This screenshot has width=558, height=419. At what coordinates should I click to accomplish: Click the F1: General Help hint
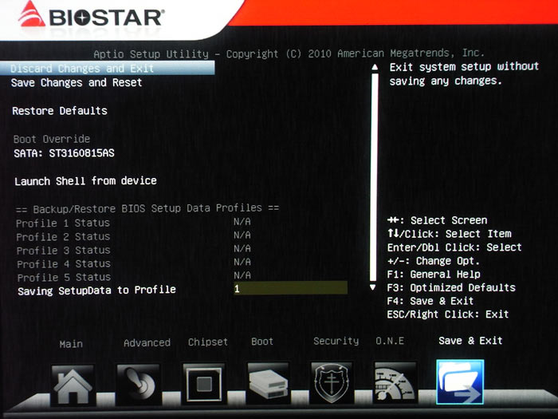[x=434, y=274]
